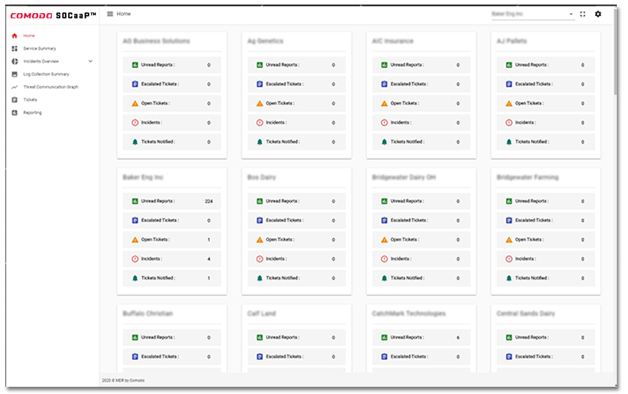Click the Home icon in the sidebar

click(x=15, y=35)
